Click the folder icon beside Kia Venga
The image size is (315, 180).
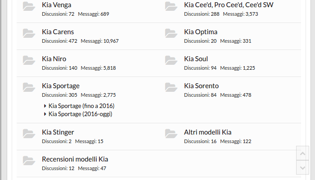pos(29,6)
